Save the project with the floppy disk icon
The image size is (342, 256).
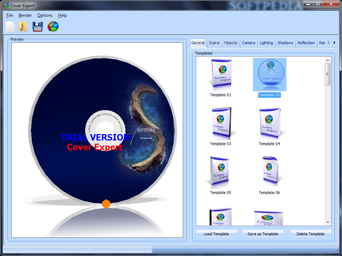coord(37,27)
